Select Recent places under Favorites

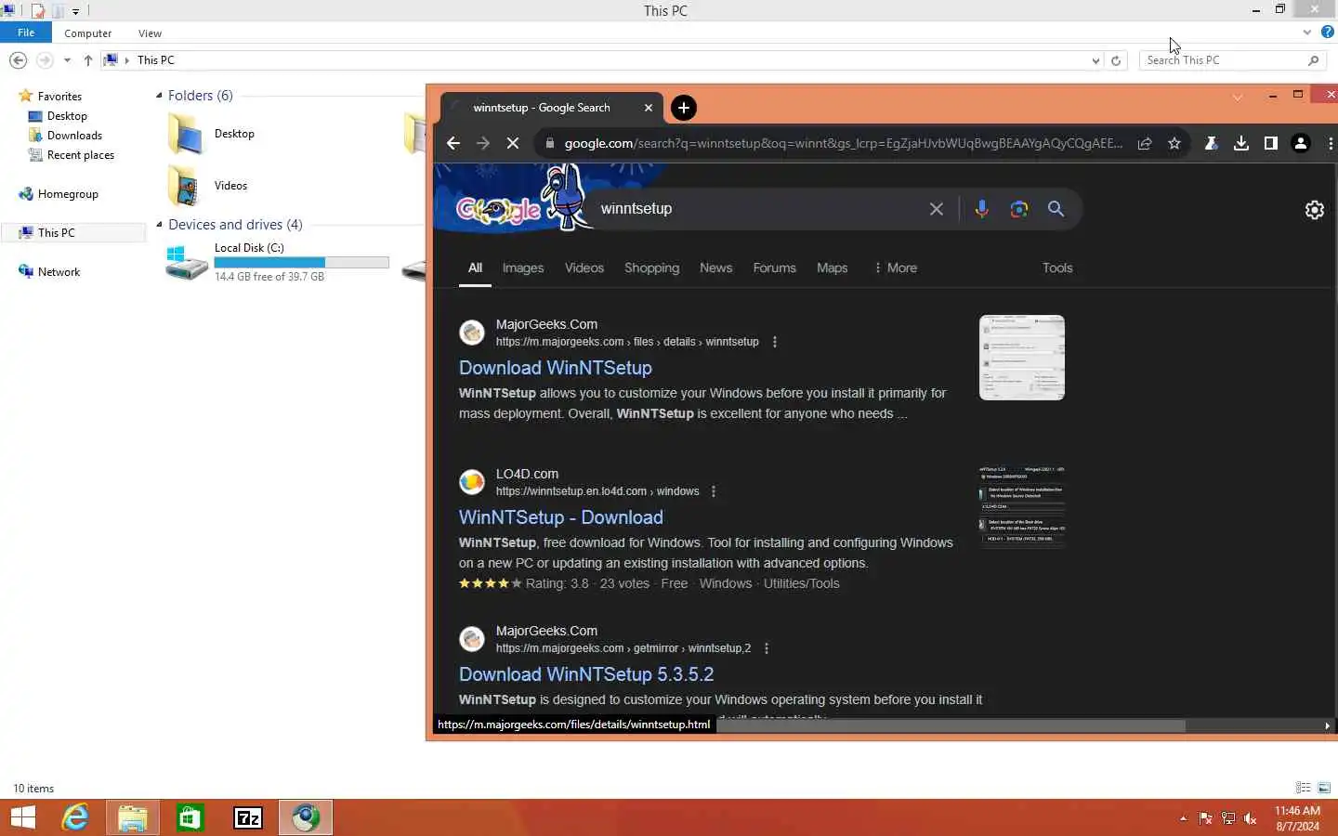click(81, 155)
